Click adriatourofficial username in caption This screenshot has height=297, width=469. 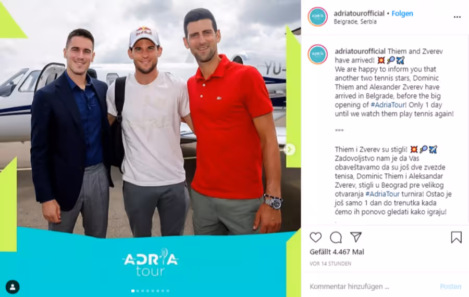pos(360,51)
